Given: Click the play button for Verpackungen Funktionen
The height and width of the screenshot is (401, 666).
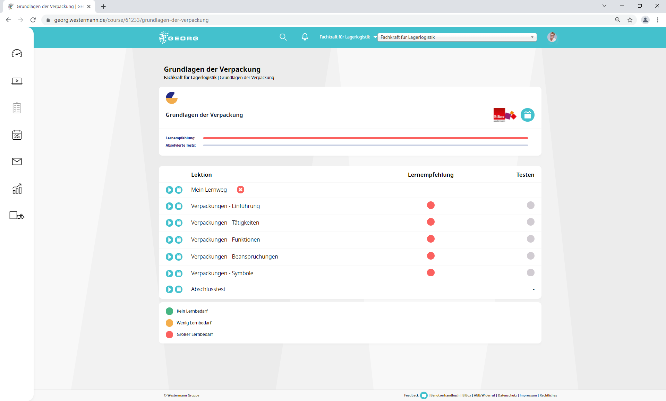Looking at the screenshot, I should (x=170, y=239).
